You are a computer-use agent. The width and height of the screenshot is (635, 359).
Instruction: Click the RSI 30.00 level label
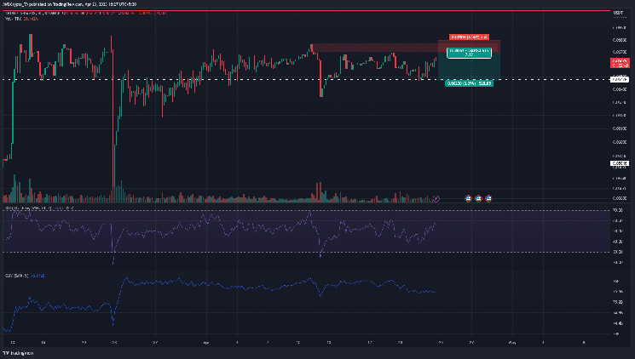618,252
